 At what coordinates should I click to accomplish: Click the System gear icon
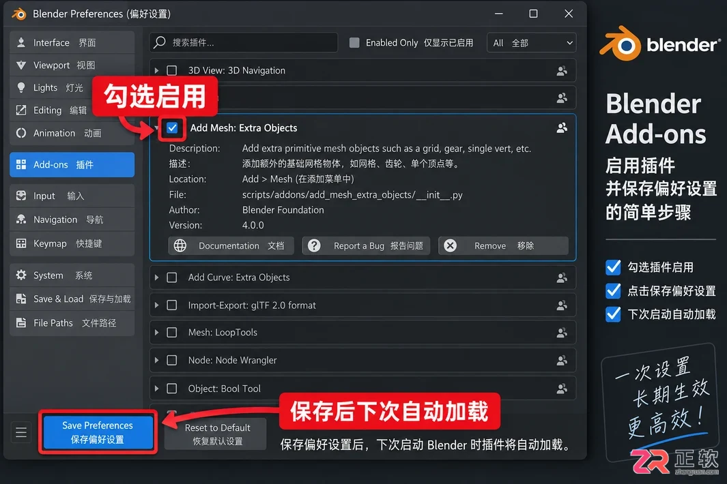pyautogui.click(x=21, y=275)
